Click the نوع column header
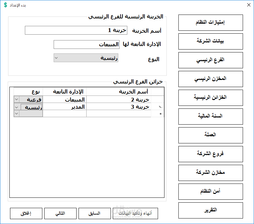 [28, 92]
